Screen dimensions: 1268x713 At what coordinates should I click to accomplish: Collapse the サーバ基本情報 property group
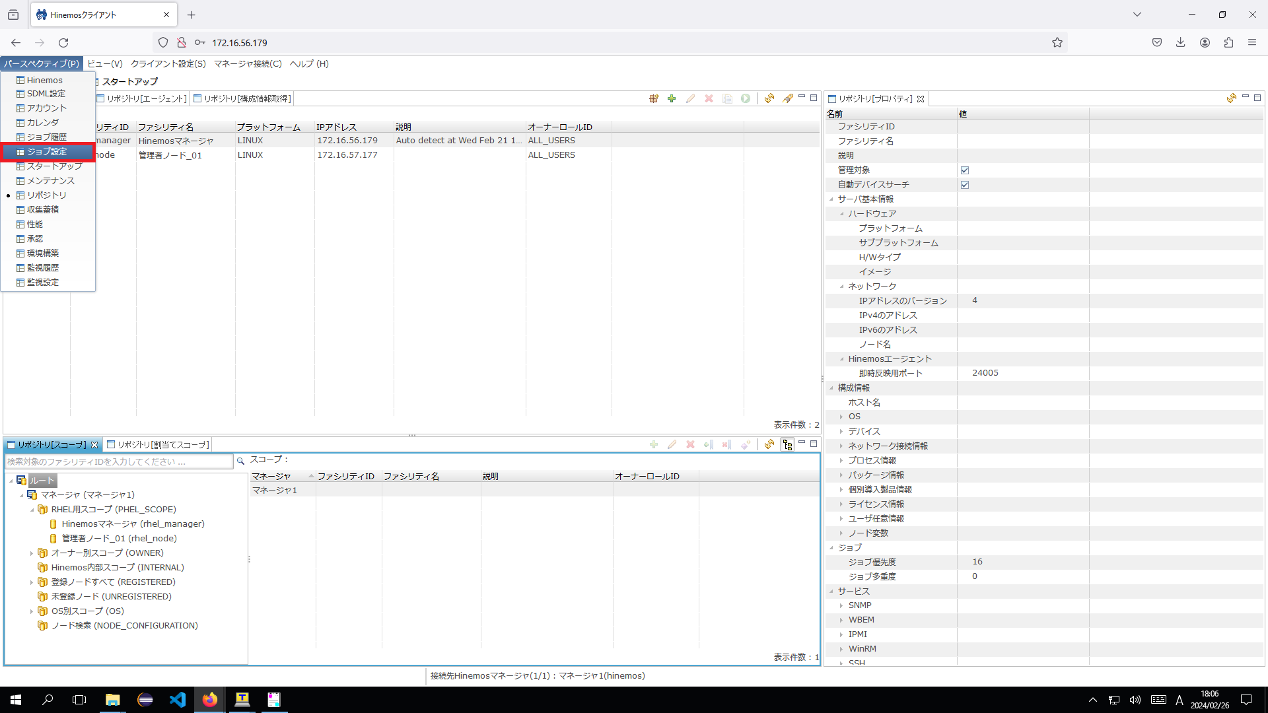(x=831, y=199)
